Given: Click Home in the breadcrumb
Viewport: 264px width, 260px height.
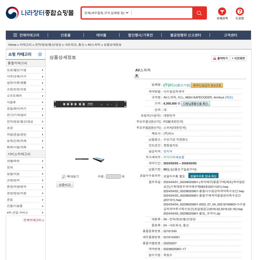Looking at the screenshot, I should pyautogui.click(x=12, y=45).
